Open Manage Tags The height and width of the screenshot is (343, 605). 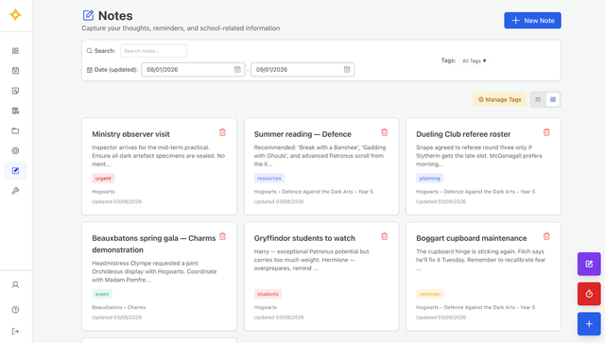tap(500, 99)
